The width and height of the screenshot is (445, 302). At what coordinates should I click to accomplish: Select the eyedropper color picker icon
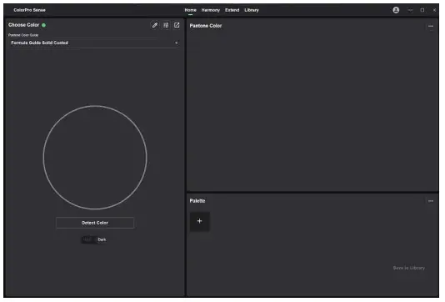(155, 25)
